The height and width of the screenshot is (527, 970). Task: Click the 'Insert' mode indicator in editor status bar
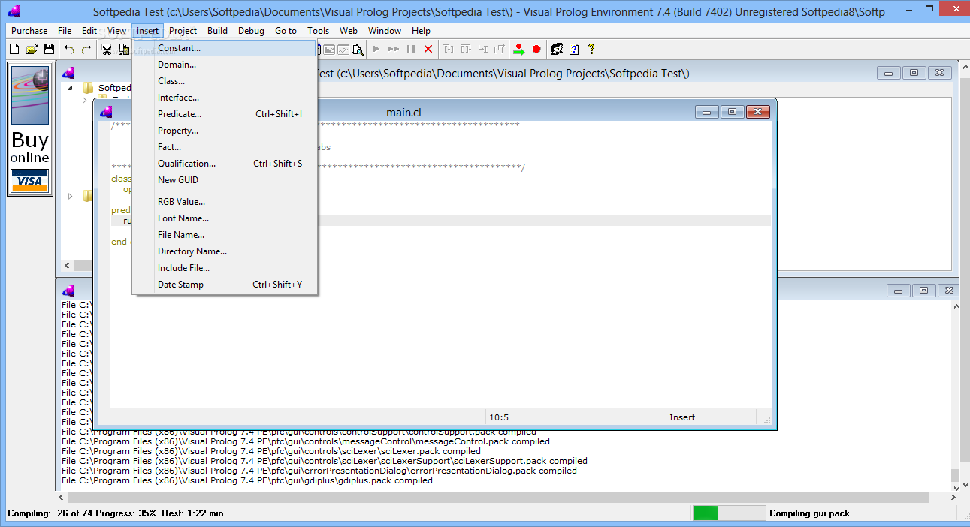(682, 417)
